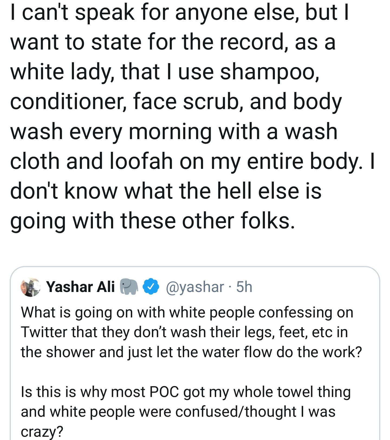Click the blue verified checkmark badge
This screenshot has height=440, width=390.
coord(151,286)
